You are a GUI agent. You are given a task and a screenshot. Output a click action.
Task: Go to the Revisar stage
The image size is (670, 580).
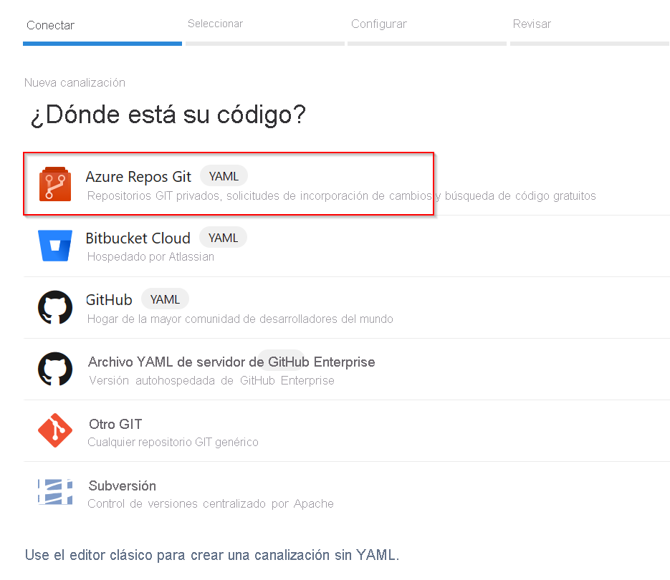tap(532, 23)
